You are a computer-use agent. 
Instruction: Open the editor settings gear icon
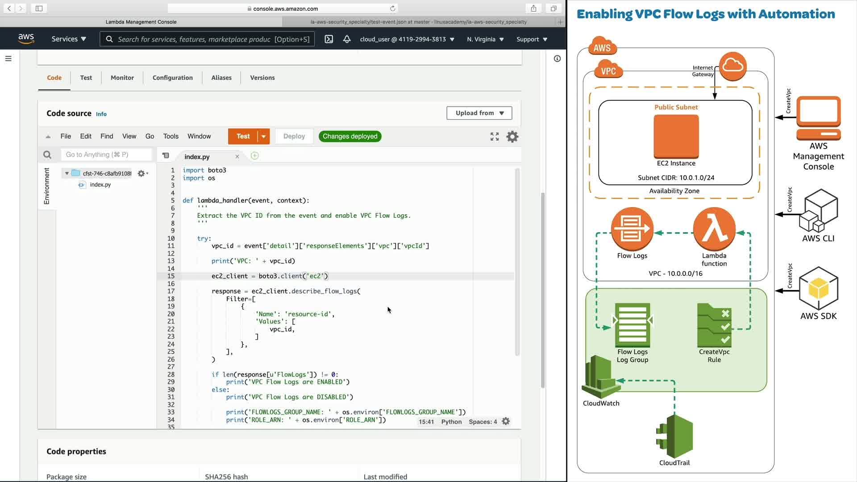coord(512,137)
